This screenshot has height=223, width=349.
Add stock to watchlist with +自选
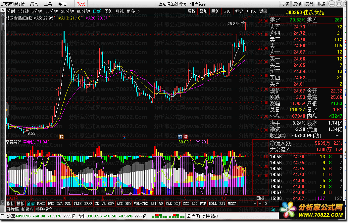251,11
